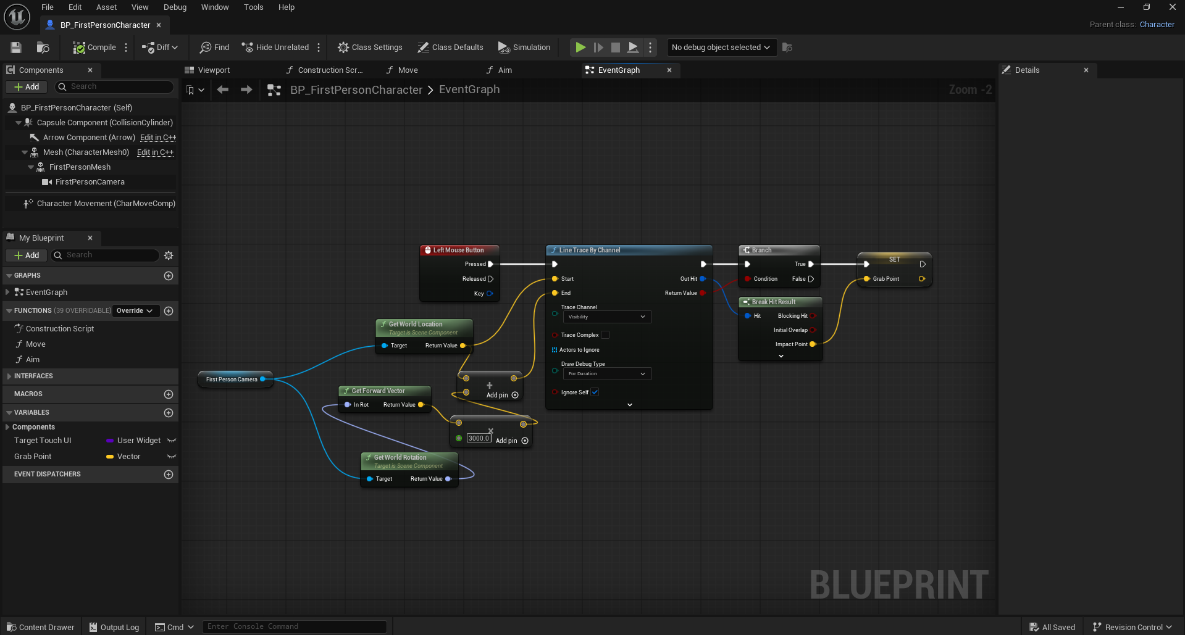Open the Content Drawer
Screen dimensions: 1185x635
(41, 627)
